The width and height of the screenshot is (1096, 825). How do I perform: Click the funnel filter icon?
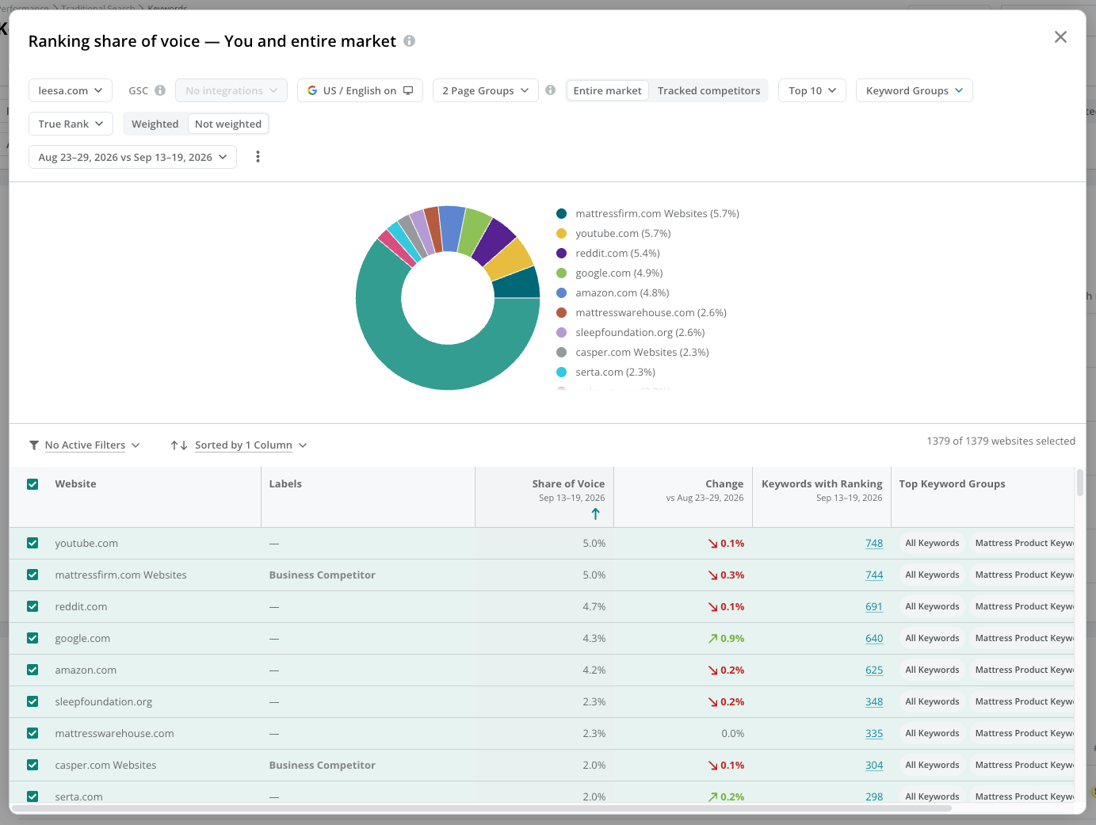[x=34, y=445]
